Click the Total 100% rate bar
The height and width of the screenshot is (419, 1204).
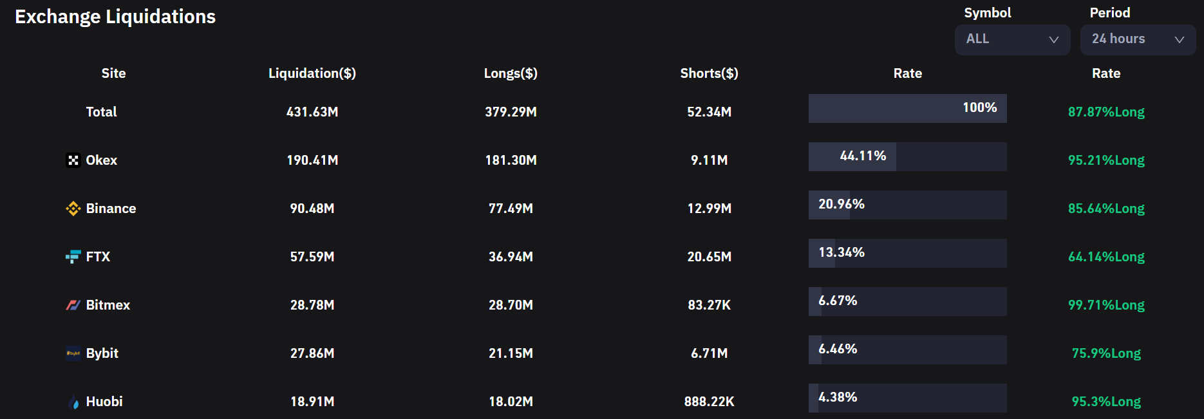coord(907,108)
